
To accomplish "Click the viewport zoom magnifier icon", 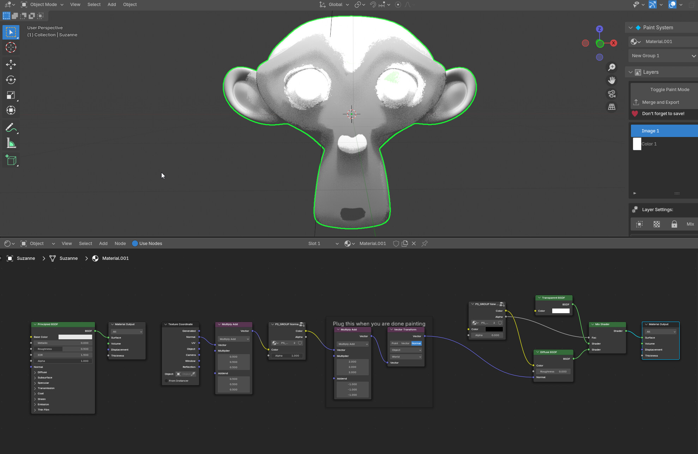I will tap(612, 67).
